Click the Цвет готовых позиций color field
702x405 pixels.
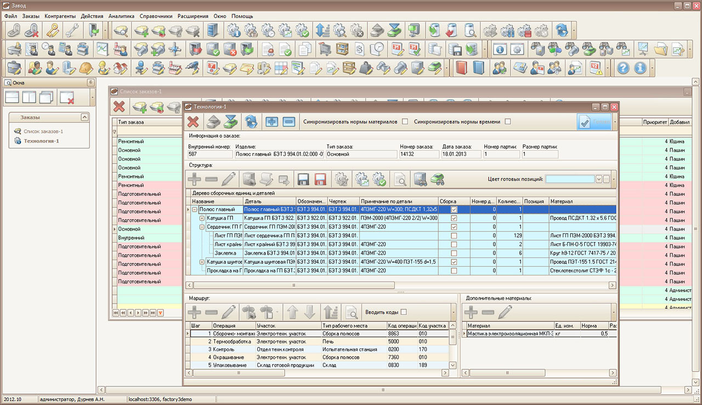coord(569,179)
